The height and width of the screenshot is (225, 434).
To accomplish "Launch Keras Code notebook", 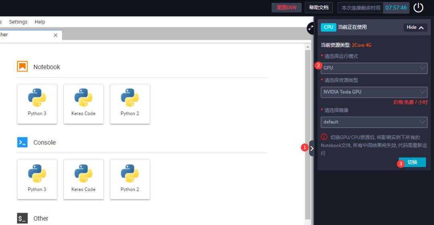I will (84, 104).
